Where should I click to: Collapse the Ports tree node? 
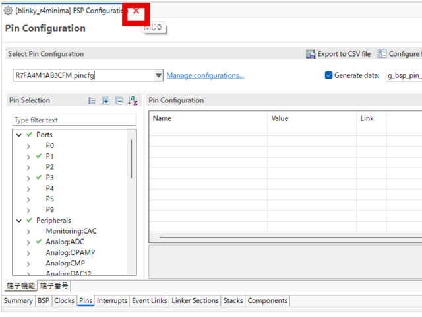point(19,135)
